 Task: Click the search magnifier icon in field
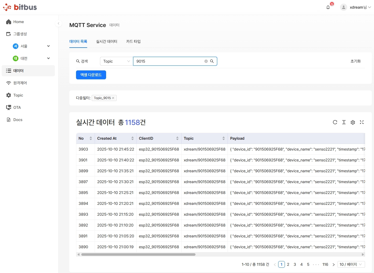click(212, 61)
